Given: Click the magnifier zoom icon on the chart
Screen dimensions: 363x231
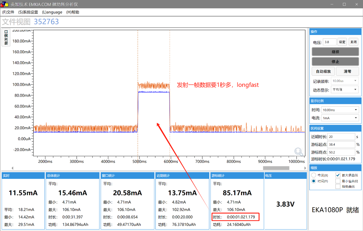Looking at the screenshot, I should pyautogui.click(x=299, y=152).
